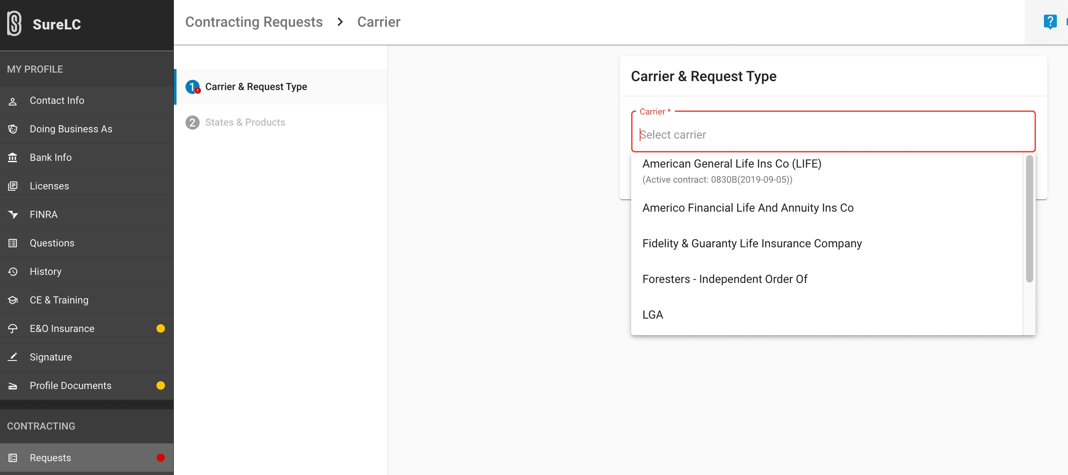1068x475 pixels.
Task: Select Foresters - Independent Order Of
Action: 724,279
